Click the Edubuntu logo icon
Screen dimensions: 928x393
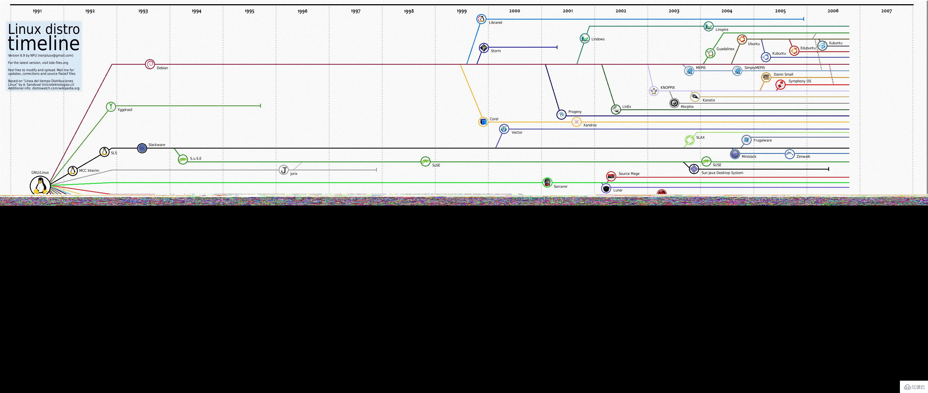[x=794, y=51]
